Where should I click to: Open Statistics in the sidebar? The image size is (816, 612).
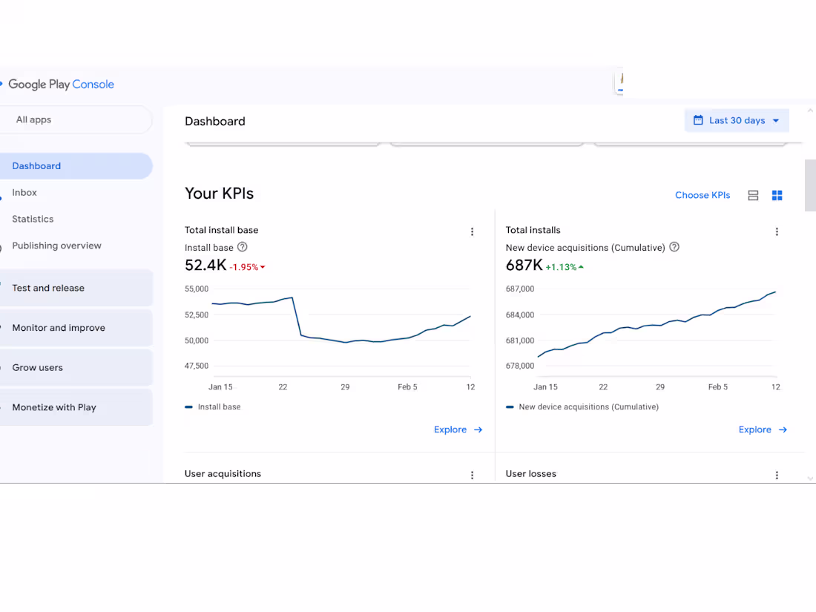click(33, 219)
